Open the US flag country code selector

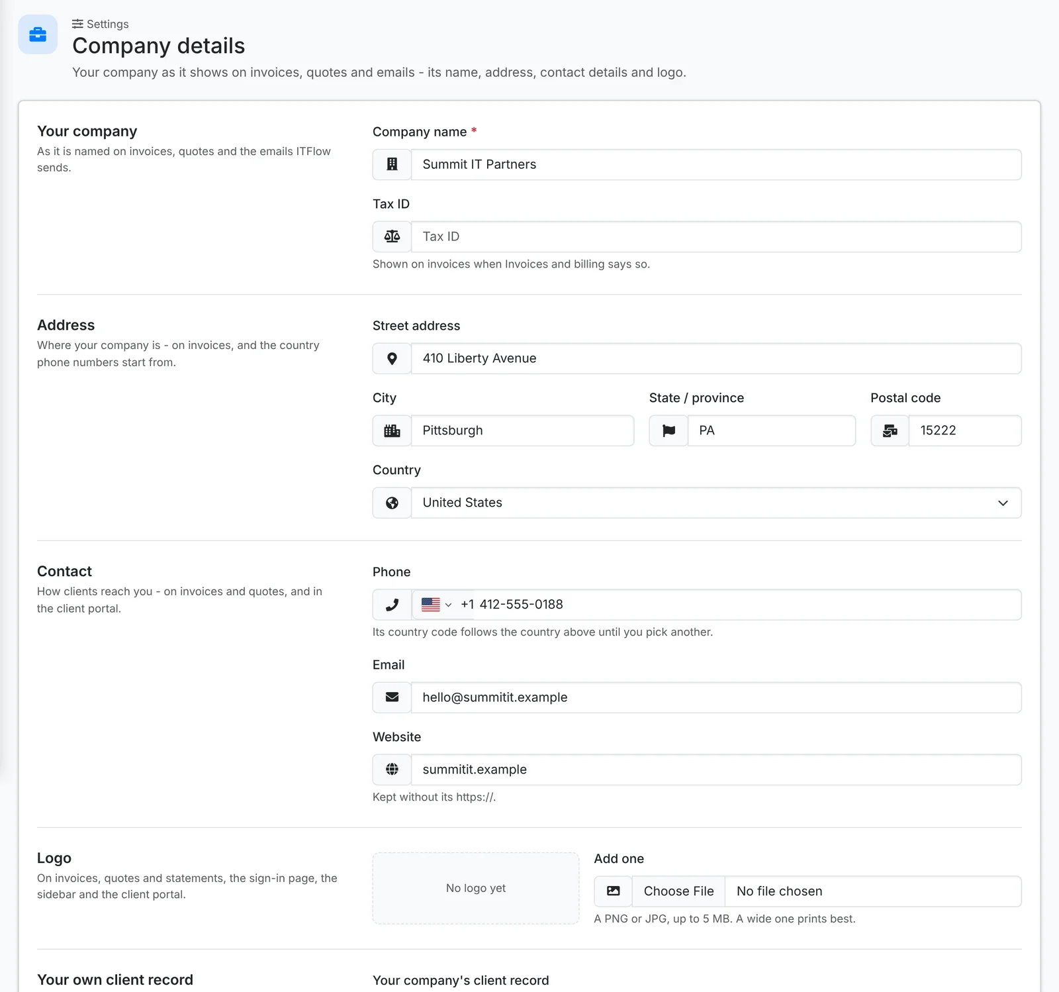436,605
